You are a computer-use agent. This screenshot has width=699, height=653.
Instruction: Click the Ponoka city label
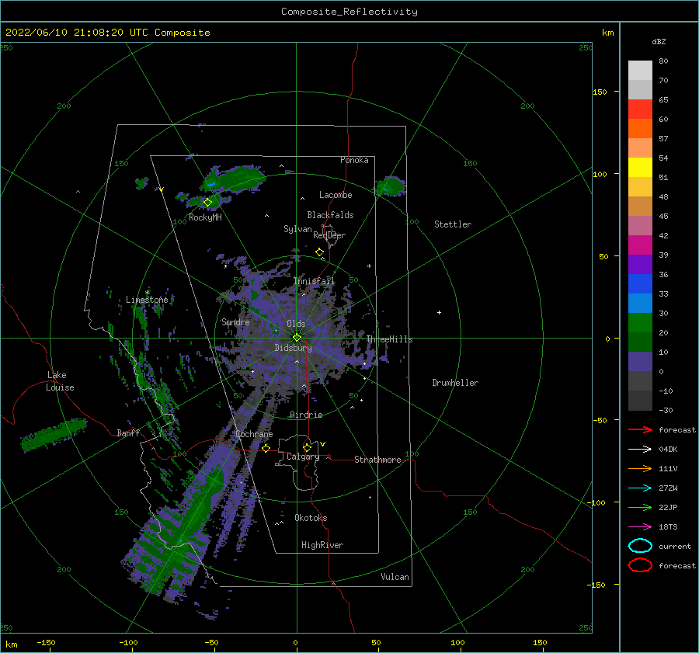pyautogui.click(x=354, y=160)
